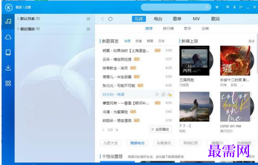Open the 三局两胜 album cover

click(x=194, y=61)
